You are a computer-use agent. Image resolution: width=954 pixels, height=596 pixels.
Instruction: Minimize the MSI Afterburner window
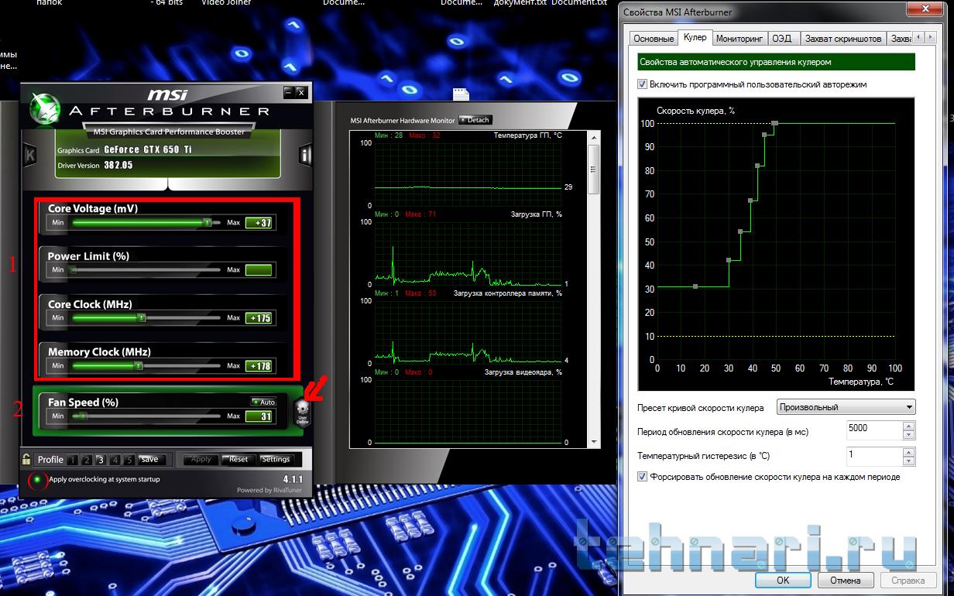[289, 92]
